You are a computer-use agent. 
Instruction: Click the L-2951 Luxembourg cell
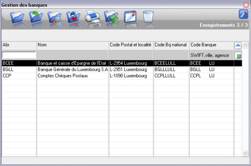pyautogui.click(x=131, y=69)
